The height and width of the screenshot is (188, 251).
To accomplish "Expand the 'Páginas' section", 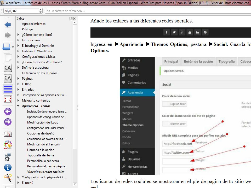I will click(18, 79).
